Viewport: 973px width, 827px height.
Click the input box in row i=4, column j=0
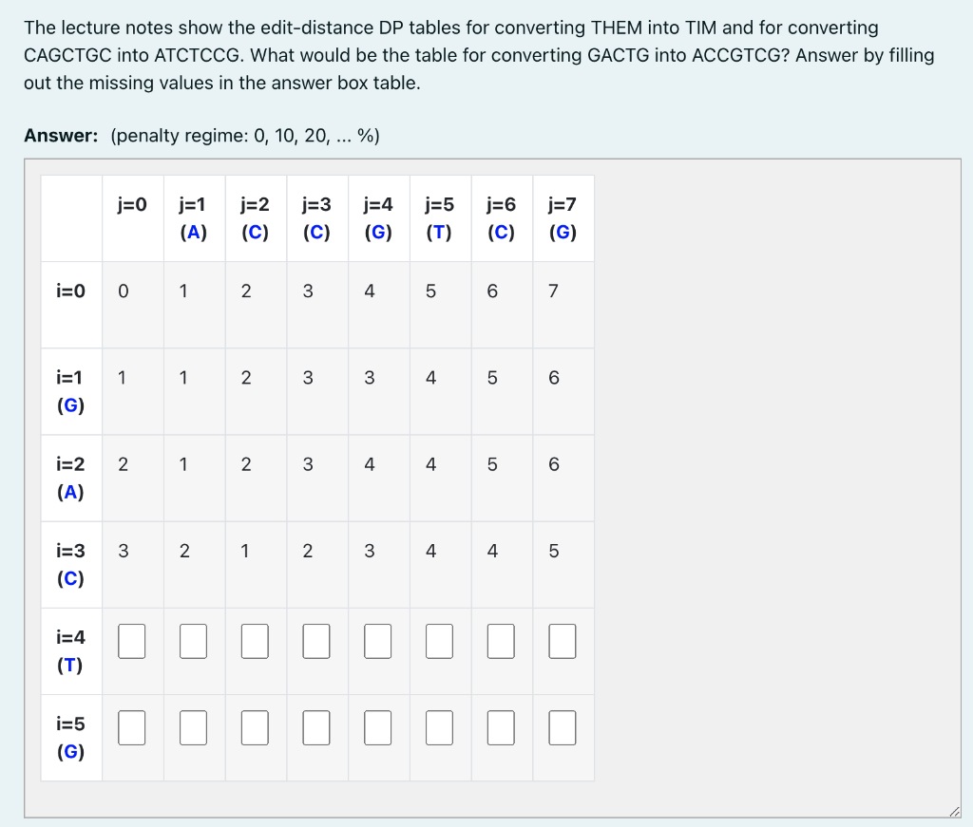[131, 641]
